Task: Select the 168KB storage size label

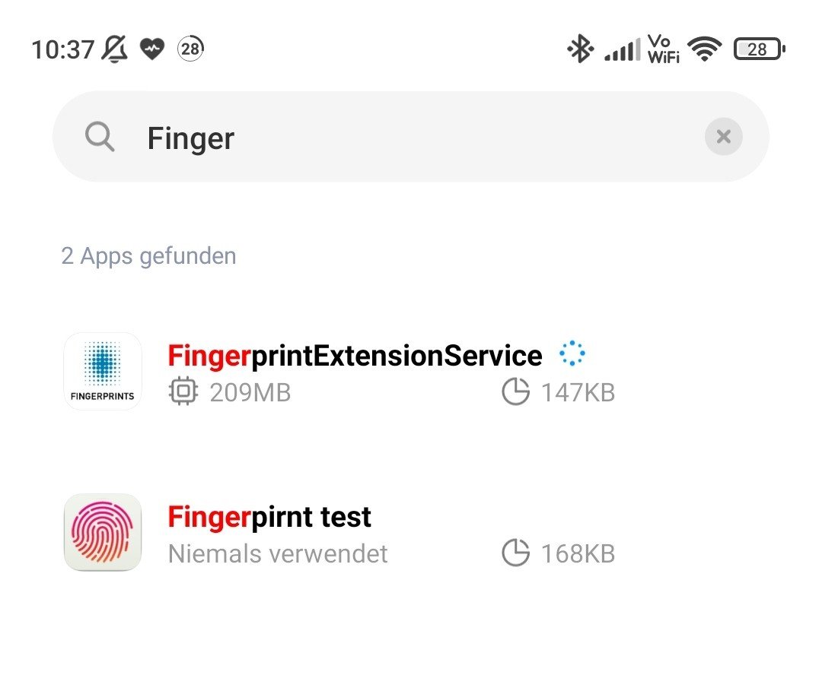Action: (578, 554)
